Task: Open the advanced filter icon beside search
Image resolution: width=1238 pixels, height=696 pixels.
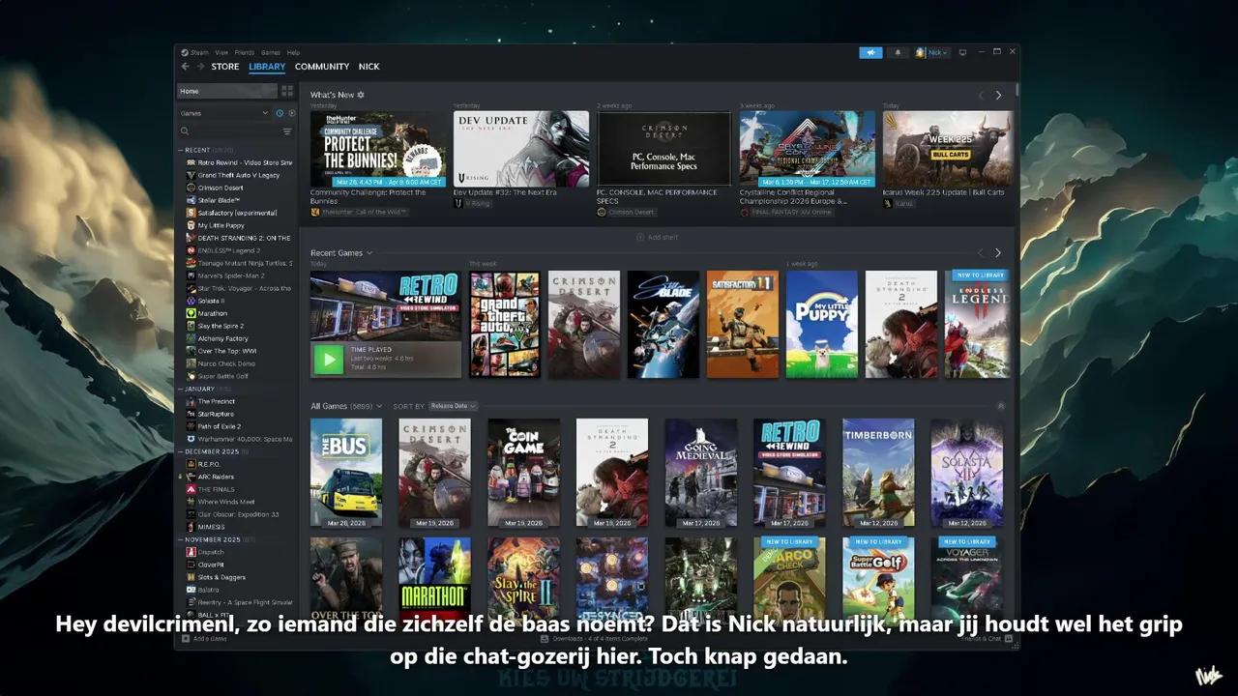Action: [287, 130]
